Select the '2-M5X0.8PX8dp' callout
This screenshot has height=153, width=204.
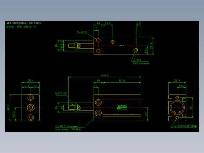click(186, 126)
